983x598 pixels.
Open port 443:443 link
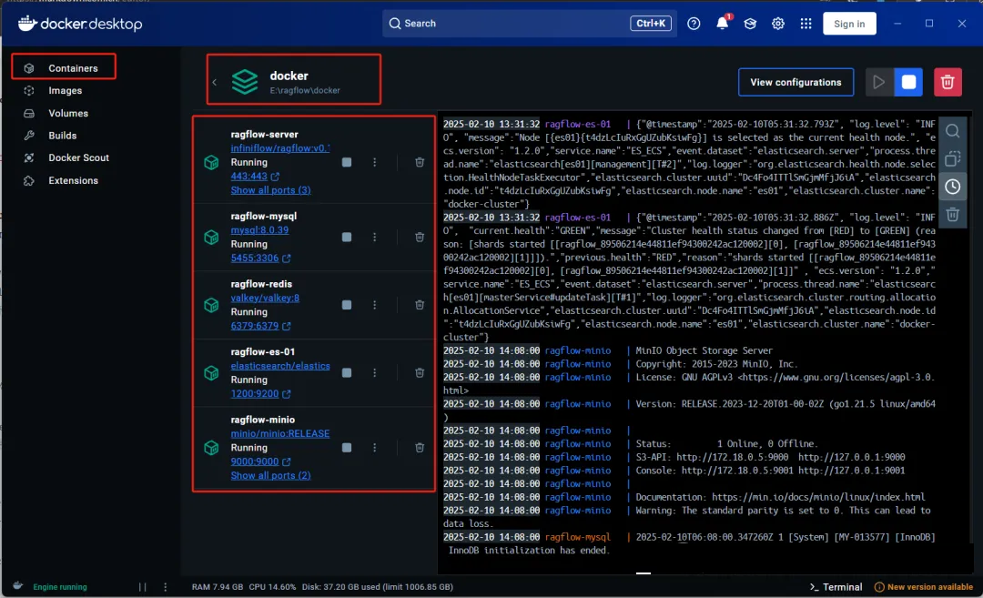coord(255,177)
